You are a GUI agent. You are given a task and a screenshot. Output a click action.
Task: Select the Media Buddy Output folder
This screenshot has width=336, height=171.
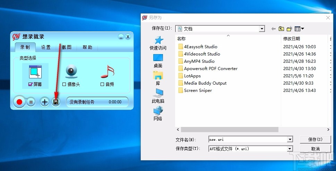(x=205, y=83)
